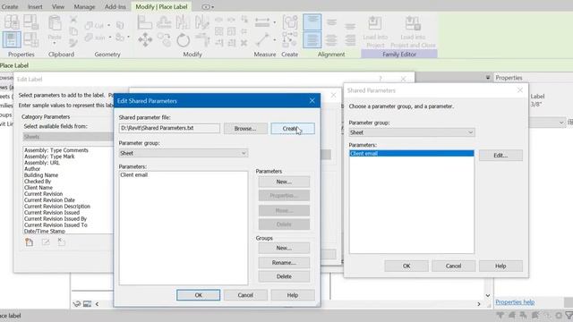The height and width of the screenshot is (322, 573).
Task: Open the Create ribbon tab
Action: tap(10, 6)
